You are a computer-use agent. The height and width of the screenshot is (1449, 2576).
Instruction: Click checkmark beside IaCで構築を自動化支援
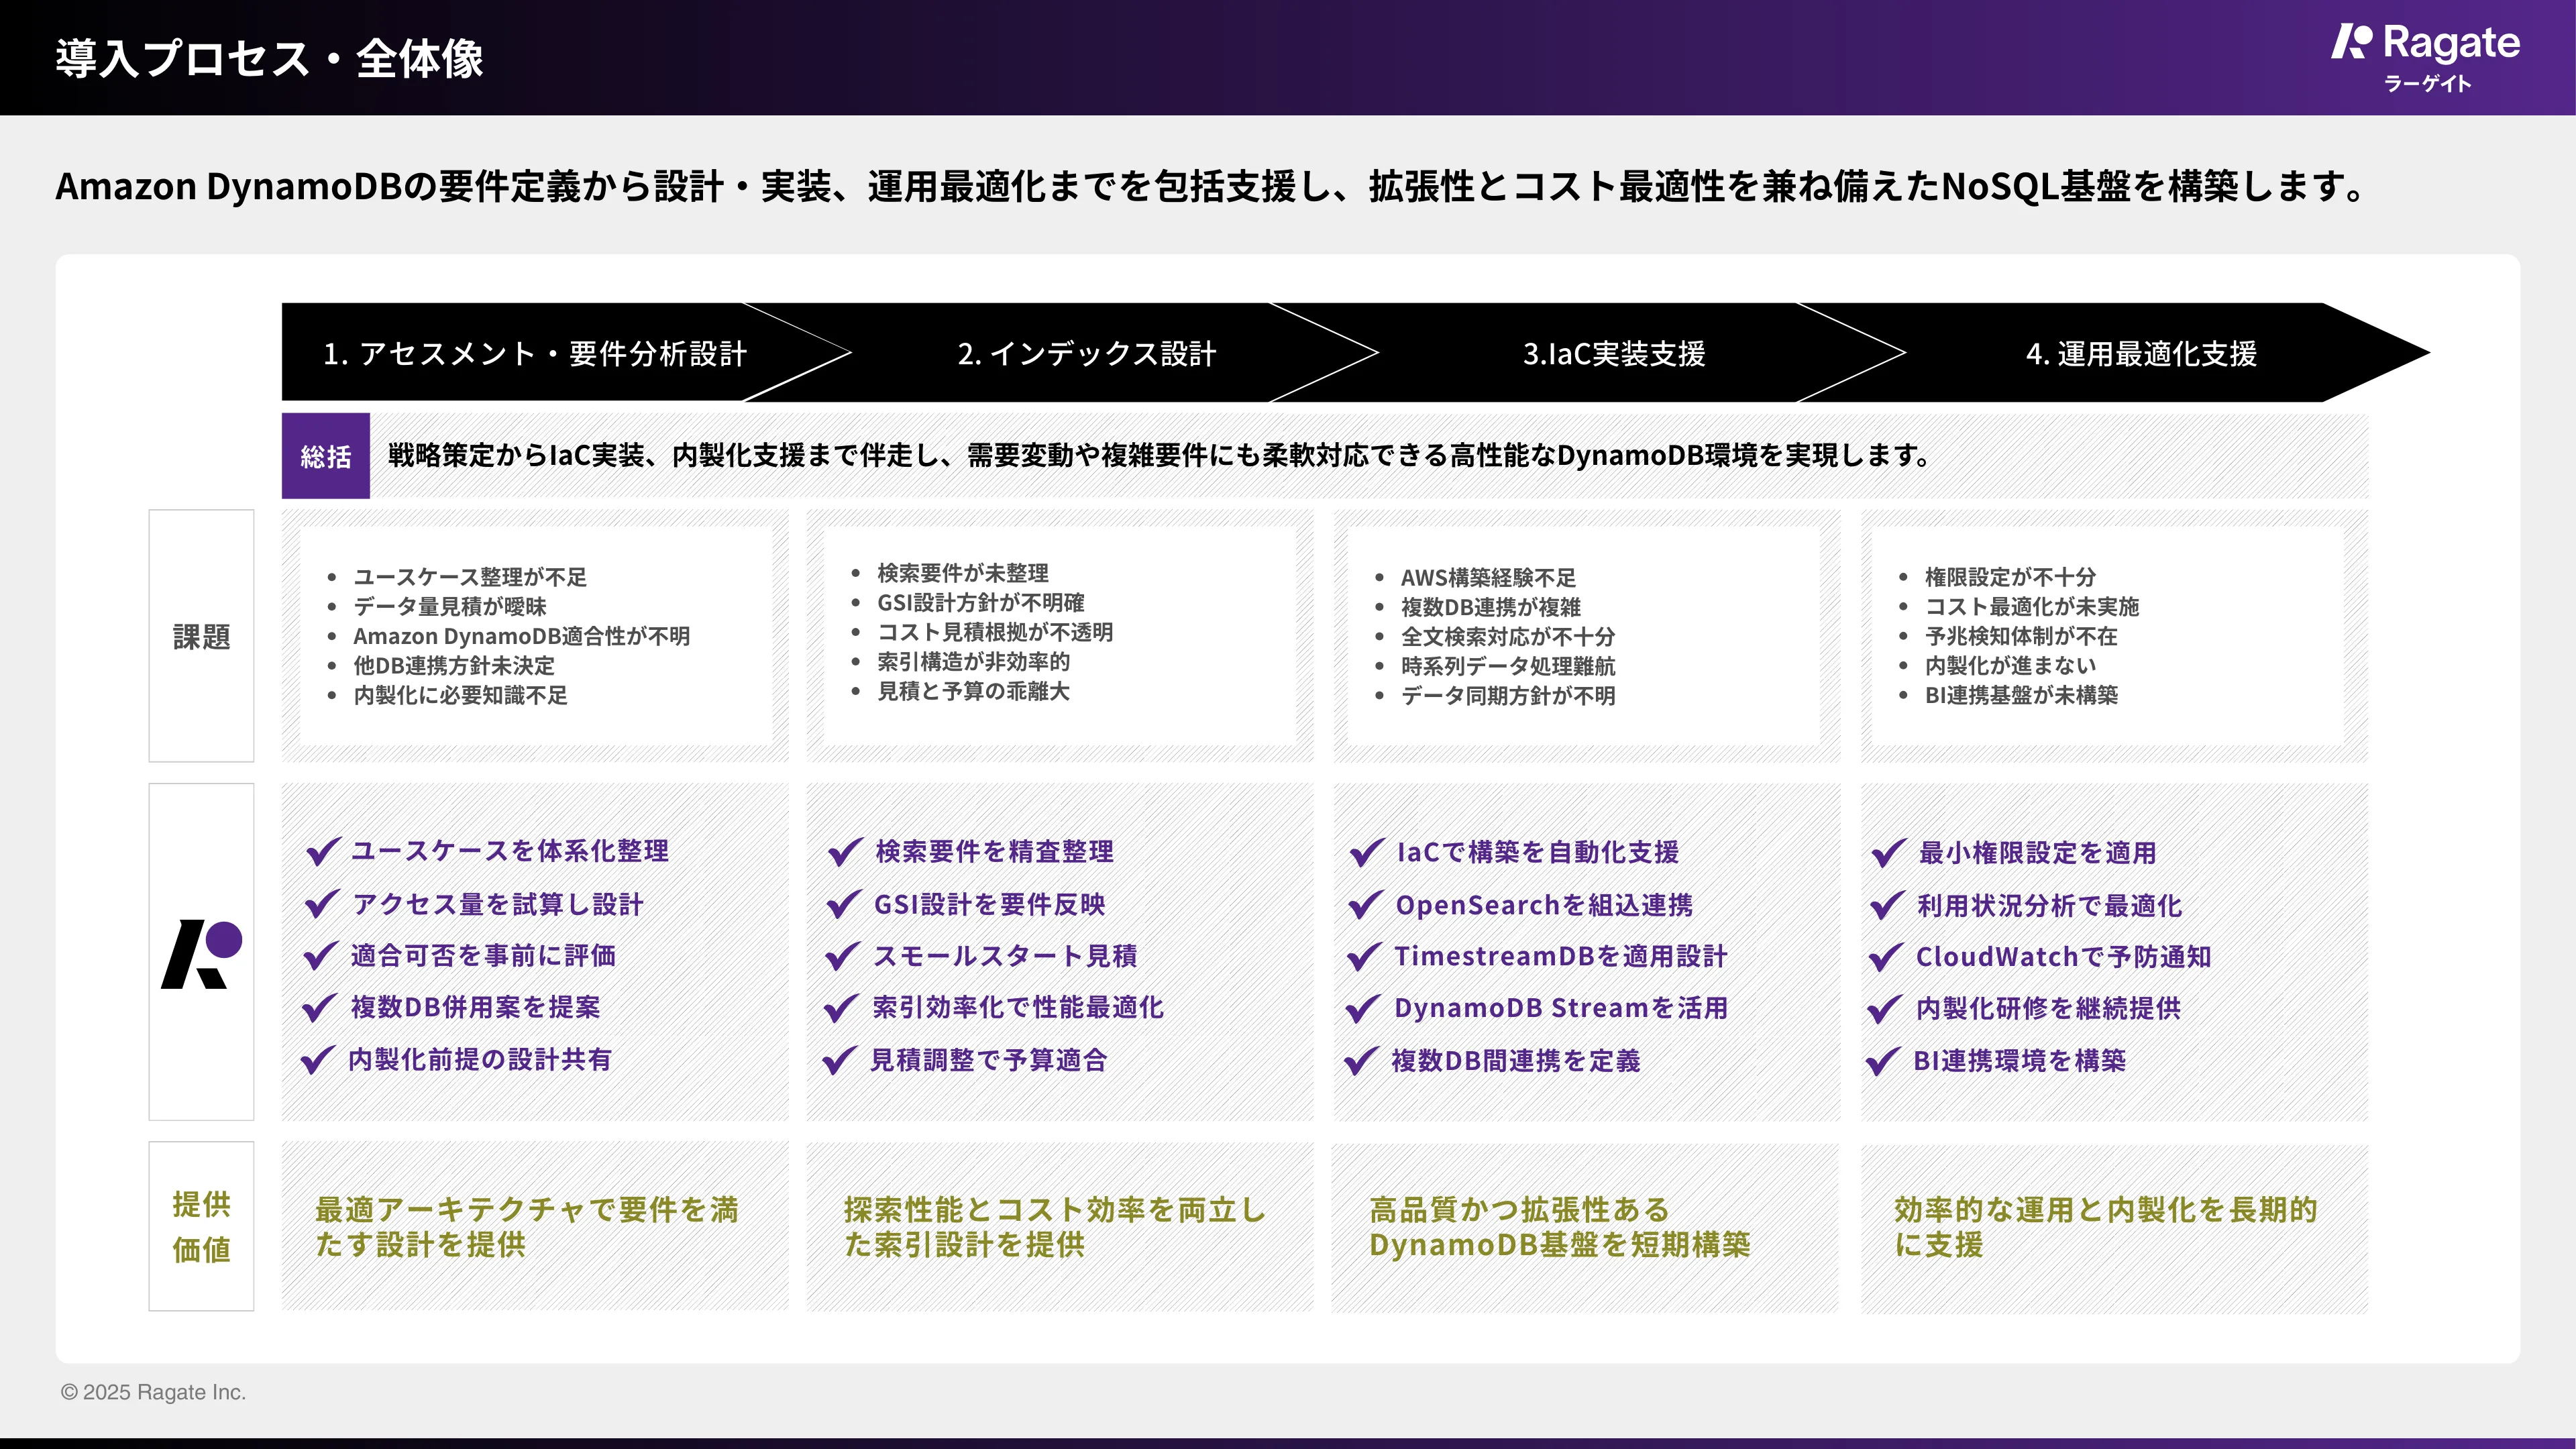pos(1367,853)
